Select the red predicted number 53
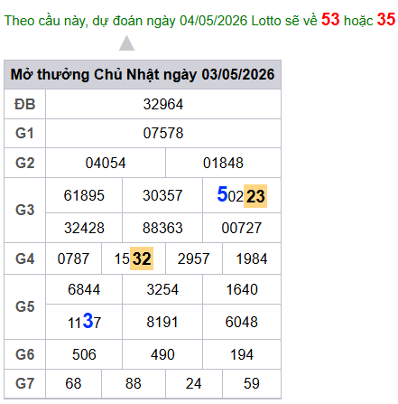 tap(330, 19)
